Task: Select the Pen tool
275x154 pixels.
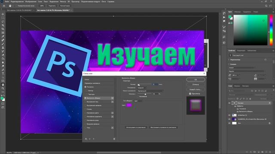Action: (x=3, y=70)
